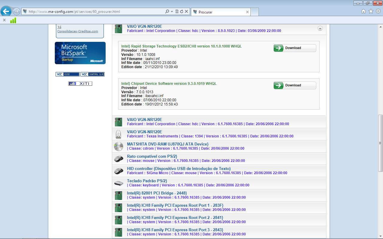The width and height of the screenshot is (383, 239).
Task: Open the Microsoft BizSpark Startup banner
Action: pos(80,53)
